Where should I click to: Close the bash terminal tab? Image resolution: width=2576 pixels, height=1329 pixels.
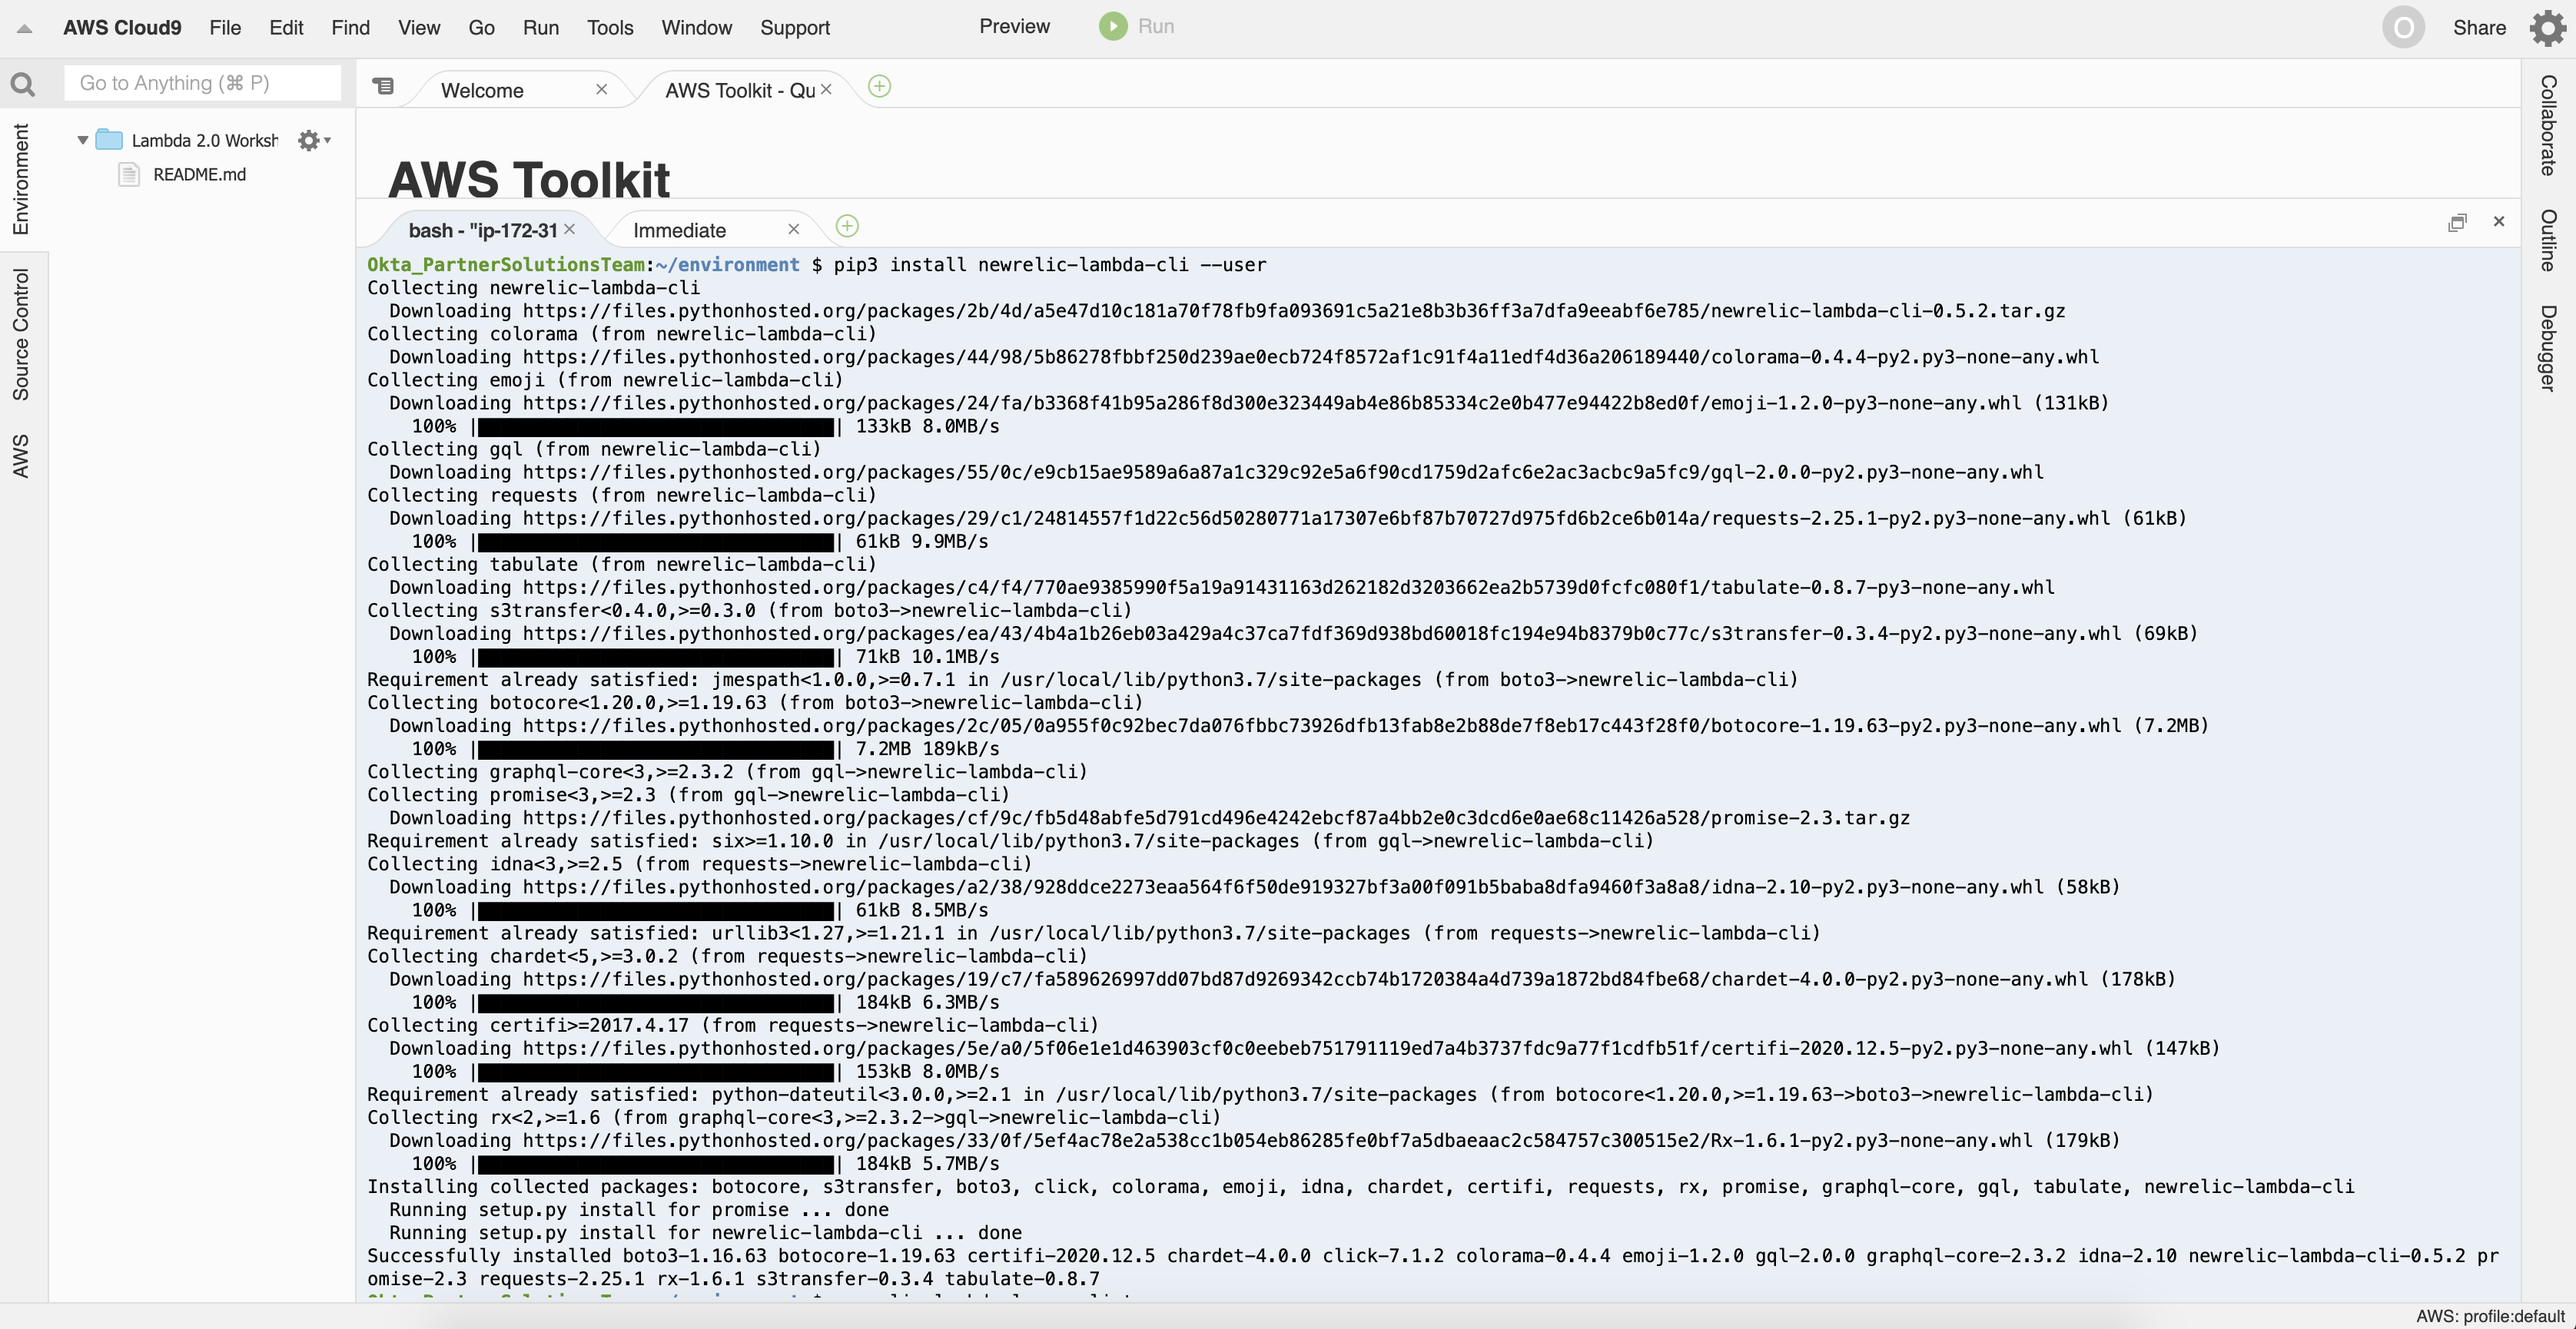[569, 229]
